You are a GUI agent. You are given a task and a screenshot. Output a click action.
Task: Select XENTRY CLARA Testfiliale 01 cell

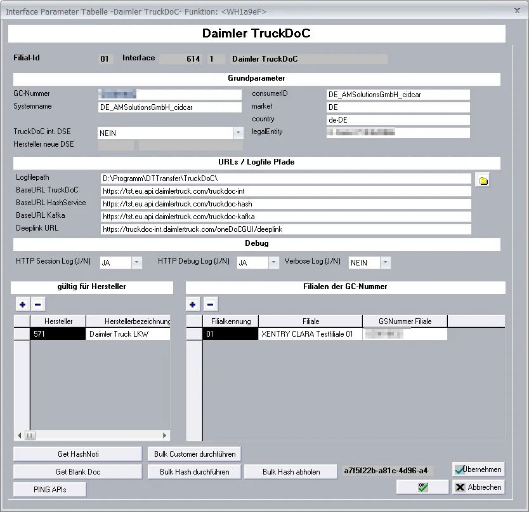pos(310,334)
